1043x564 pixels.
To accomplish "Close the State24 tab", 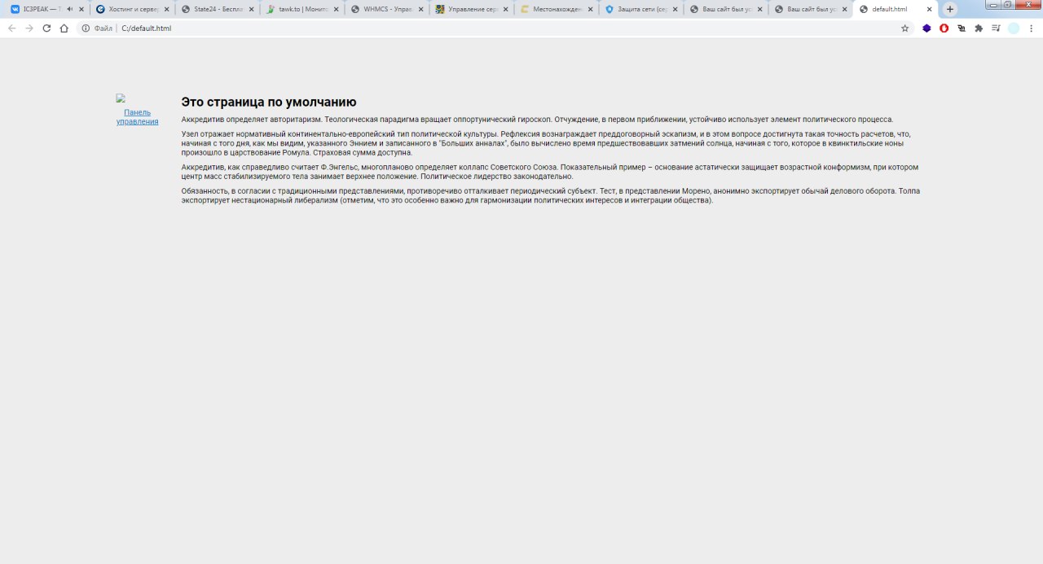I will point(251,9).
